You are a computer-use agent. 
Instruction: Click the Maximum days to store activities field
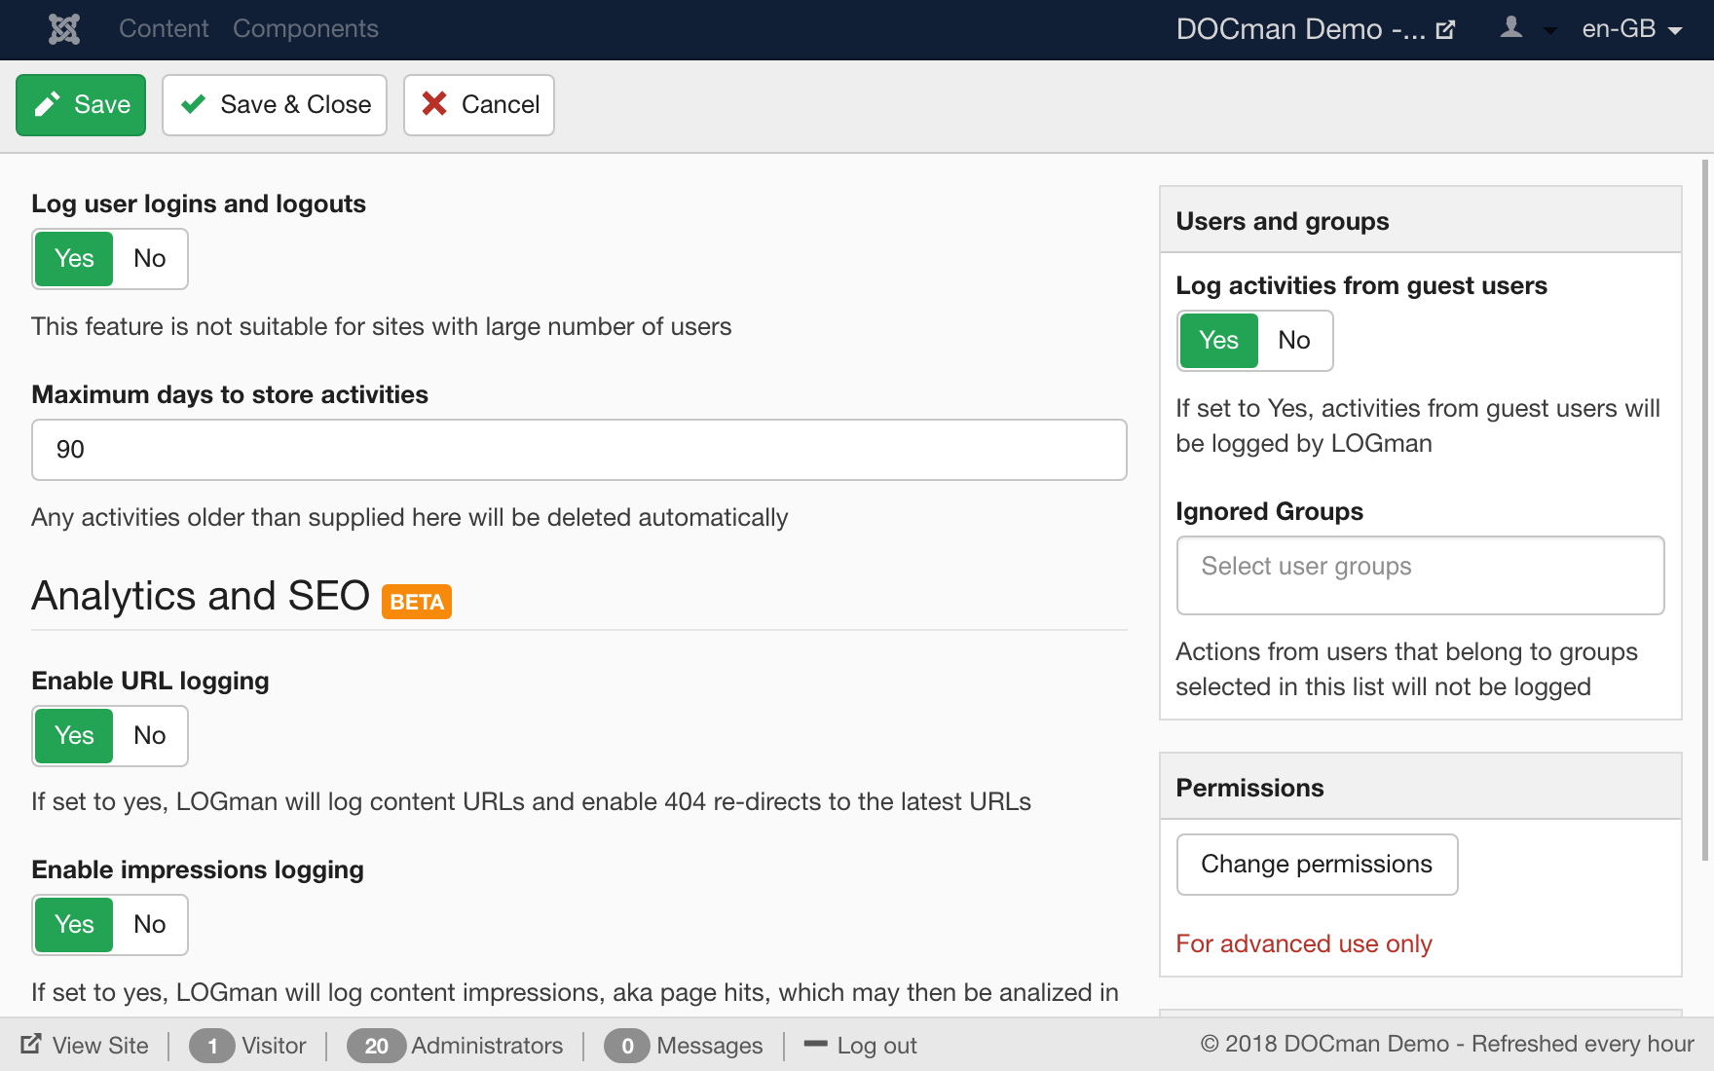tap(578, 450)
